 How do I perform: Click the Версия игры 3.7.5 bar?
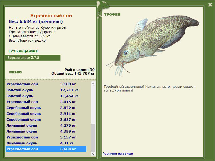coord(33,58)
